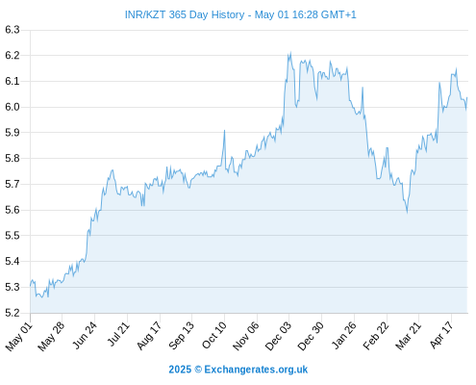
Task: Click the 6.3 y-axis value label
Action: tap(13, 30)
